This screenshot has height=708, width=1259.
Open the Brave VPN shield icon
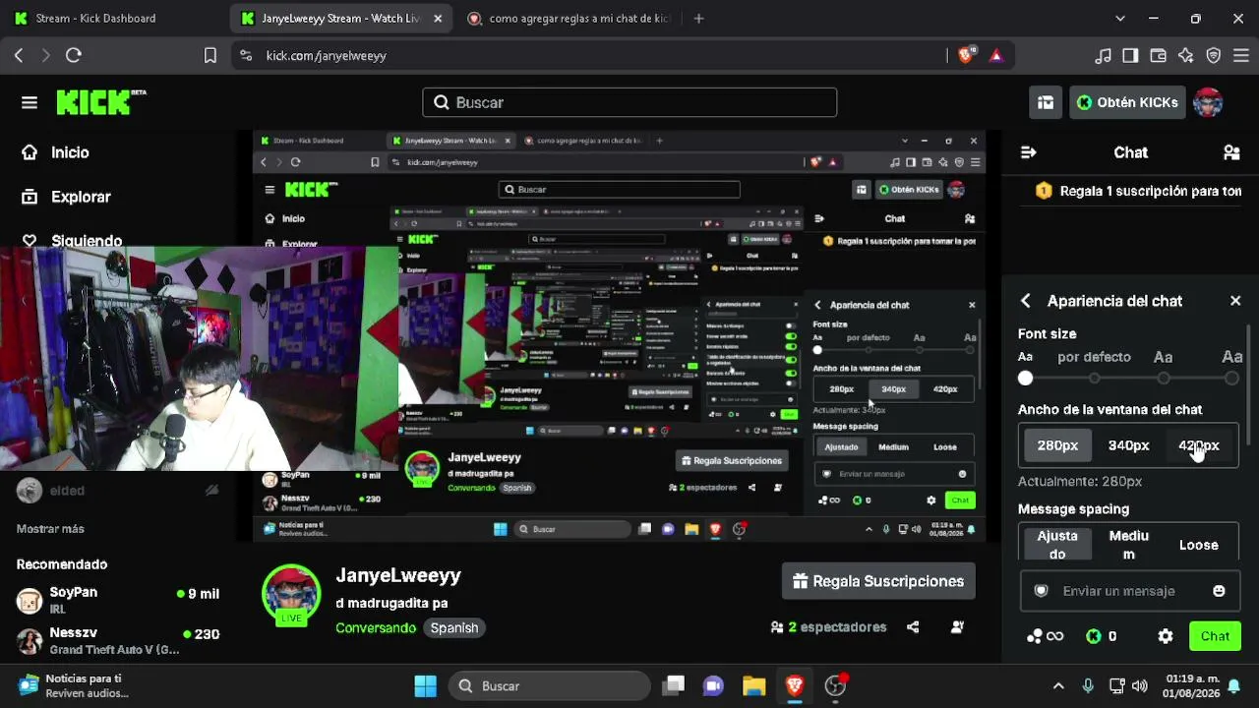tap(1214, 56)
